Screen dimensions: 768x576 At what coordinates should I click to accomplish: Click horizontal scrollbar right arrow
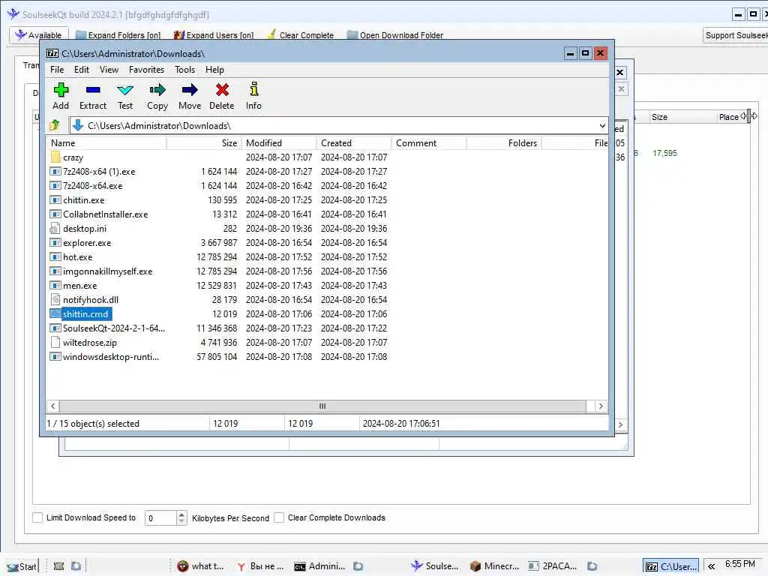pyautogui.click(x=601, y=406)
